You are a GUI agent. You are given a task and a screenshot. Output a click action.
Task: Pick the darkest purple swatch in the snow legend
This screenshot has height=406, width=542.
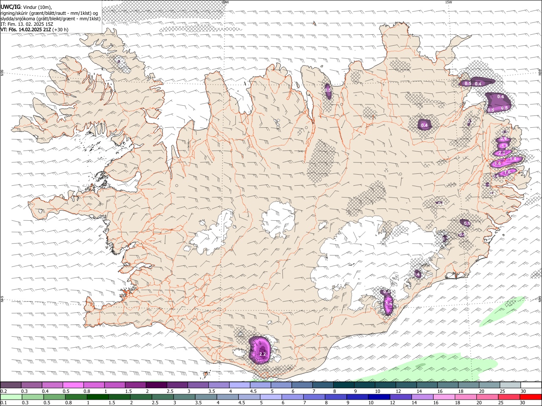(x=156, y=385)
